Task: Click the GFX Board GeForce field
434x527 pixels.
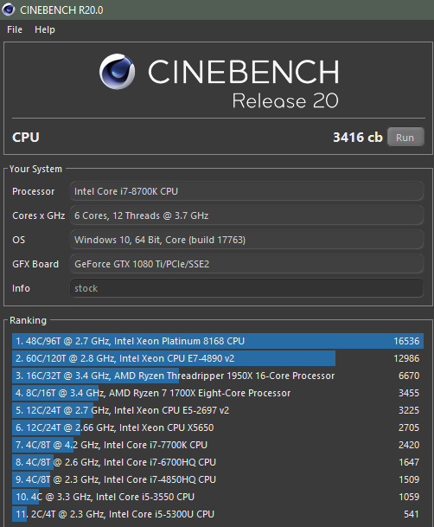Action: click(x=246, y=264)
